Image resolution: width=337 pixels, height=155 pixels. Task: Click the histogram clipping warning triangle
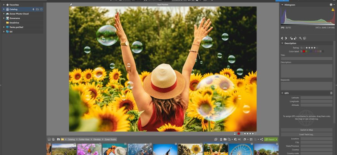pos(333,10)
